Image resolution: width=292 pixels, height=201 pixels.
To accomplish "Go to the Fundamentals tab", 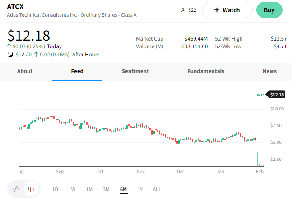I will [x=205, y=71].
